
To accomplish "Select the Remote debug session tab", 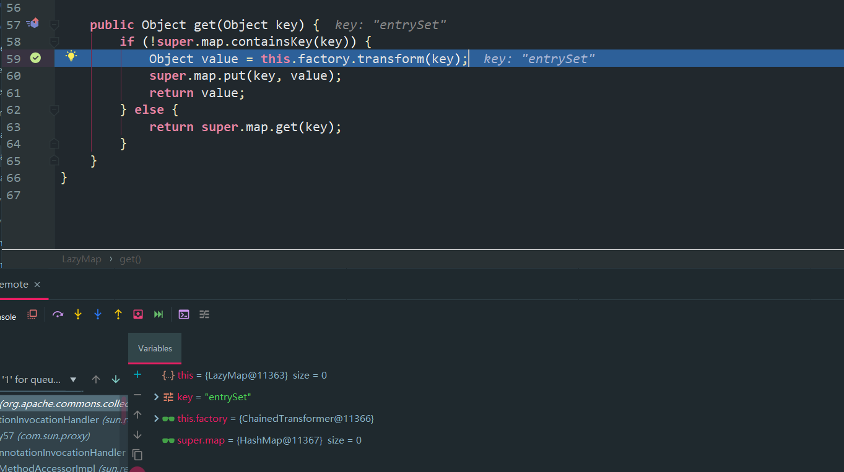I will pyautogui.click(x=14, y=285).
